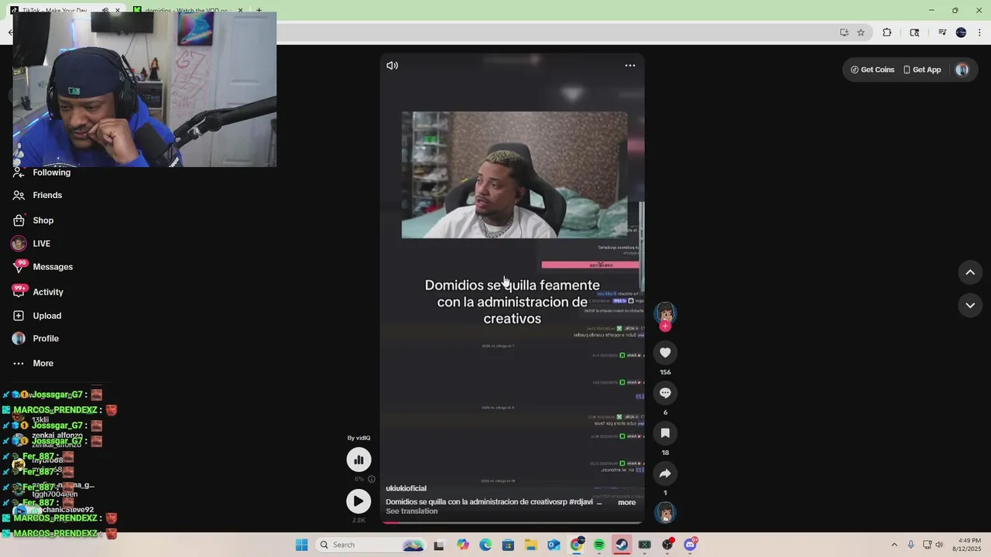Click the taskbar Search box
The image size is (991, 557).
pyautogui.click(x=371, y=545)
